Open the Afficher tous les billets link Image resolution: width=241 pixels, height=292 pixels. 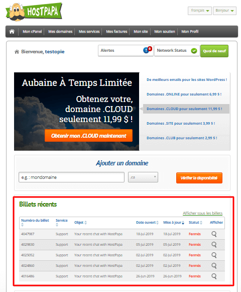point(202,213)
